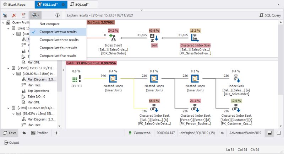Collapse the left tree panel splitter arrow
The image size is (284, 154).
(x=64, y=70)
